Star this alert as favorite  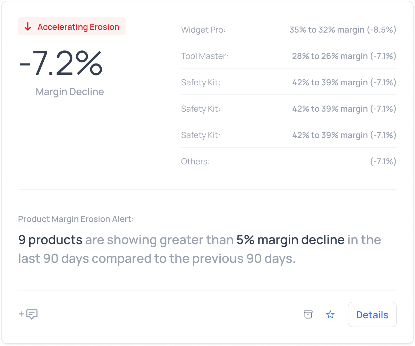click(330, 314)
